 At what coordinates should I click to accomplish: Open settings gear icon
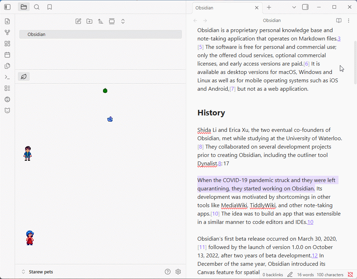178,272
